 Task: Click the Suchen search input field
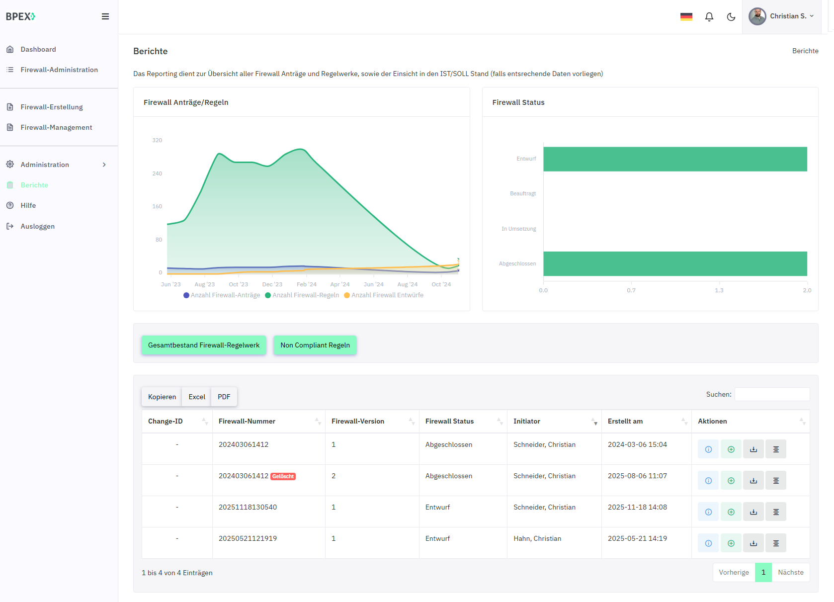point(772,394)
